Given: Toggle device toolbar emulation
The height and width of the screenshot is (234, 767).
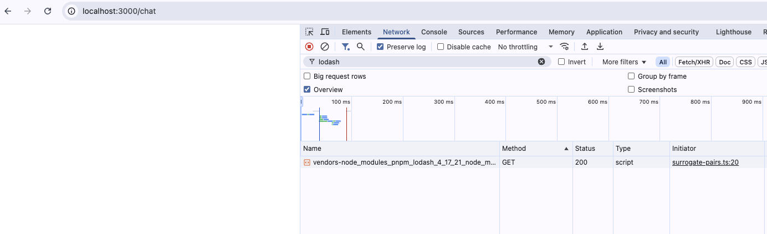Looking at the screenshot, I should click(325, 32).
